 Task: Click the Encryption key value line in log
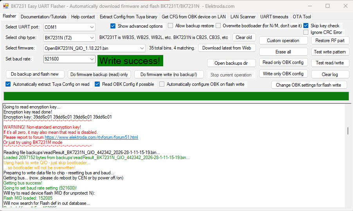58,117
